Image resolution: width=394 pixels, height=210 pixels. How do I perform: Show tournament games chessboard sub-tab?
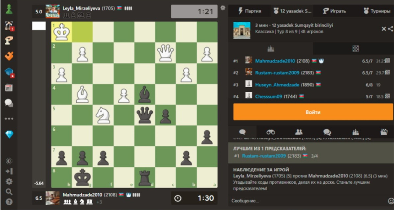pyautogui.click(x=355, y=49)
